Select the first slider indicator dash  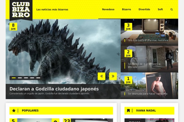pyautogui.click(x=14, y=78)
